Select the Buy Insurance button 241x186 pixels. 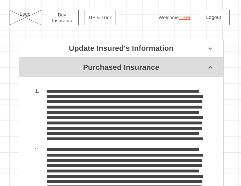(x=63, y=18)
